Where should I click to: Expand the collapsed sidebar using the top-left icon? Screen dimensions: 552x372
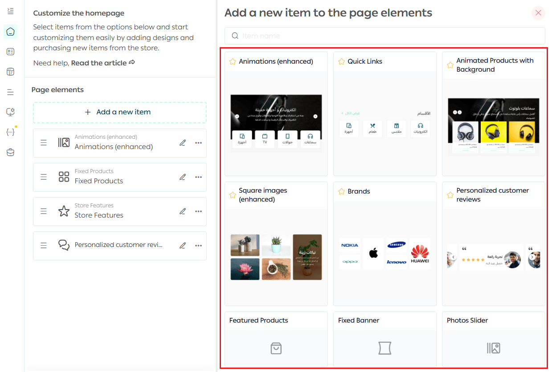(11, 11)
